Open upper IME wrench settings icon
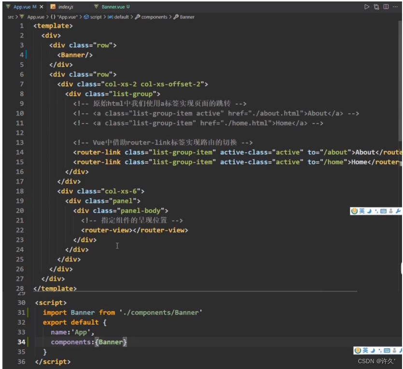 (398, 211)
